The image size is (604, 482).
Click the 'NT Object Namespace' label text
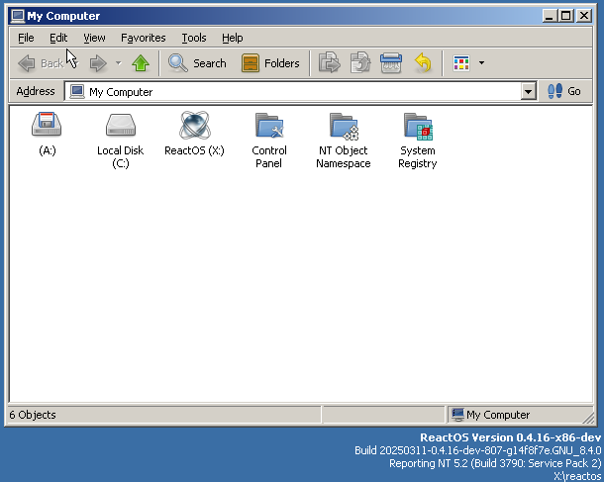[x=344, y=156]
